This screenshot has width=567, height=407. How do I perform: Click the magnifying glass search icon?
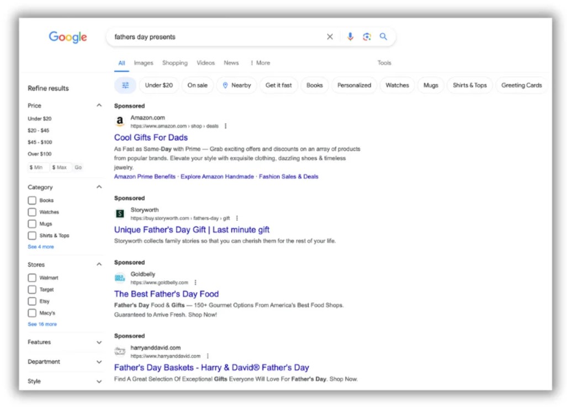tap(383, 36)
